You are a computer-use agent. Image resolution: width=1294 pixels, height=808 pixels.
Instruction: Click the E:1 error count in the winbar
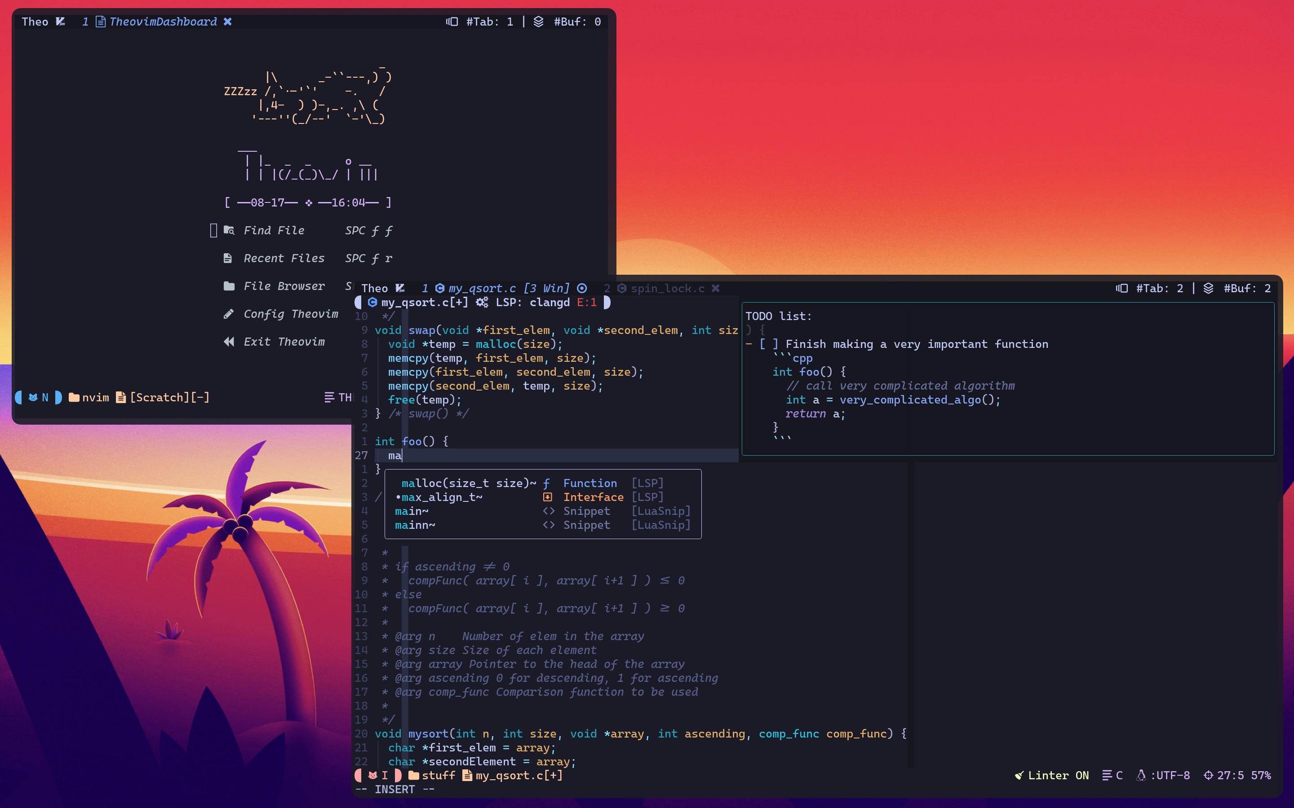tap(587, 303)
